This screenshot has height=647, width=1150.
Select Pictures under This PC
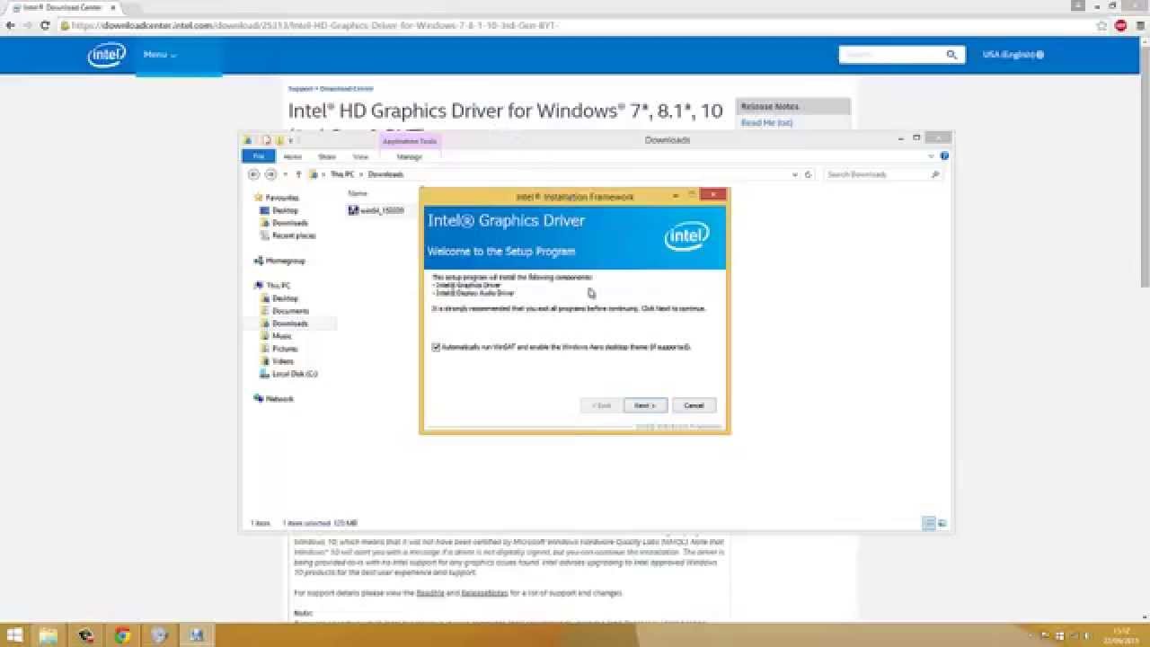coord(285,349)
